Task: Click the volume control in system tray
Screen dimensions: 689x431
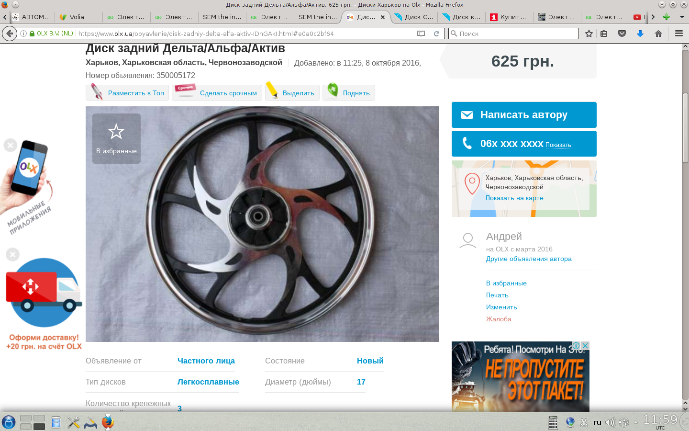Action: [x=610, y=422]
